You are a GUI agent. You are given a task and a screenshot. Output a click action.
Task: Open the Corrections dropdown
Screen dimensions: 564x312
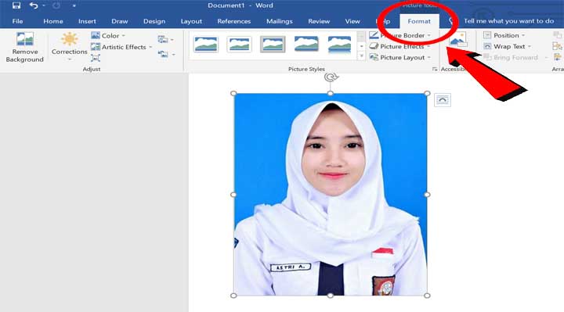click(x=69, y=48)
